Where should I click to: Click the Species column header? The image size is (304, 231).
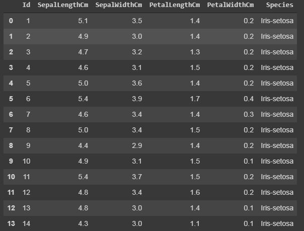coord(279,5)
